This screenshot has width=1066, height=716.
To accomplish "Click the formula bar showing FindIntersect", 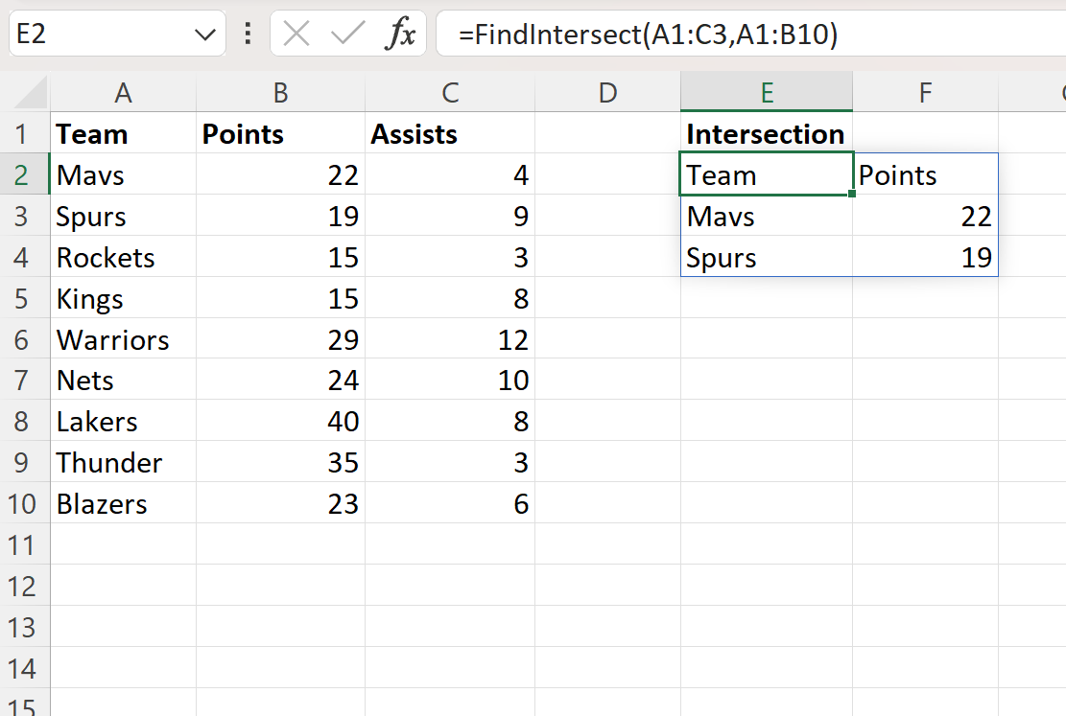I will coord(576,33).
